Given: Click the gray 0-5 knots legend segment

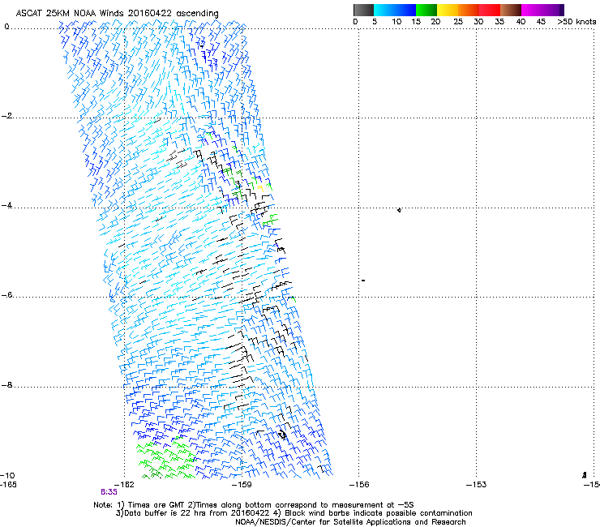Looking at the screenshot, I should coord(363,10).
